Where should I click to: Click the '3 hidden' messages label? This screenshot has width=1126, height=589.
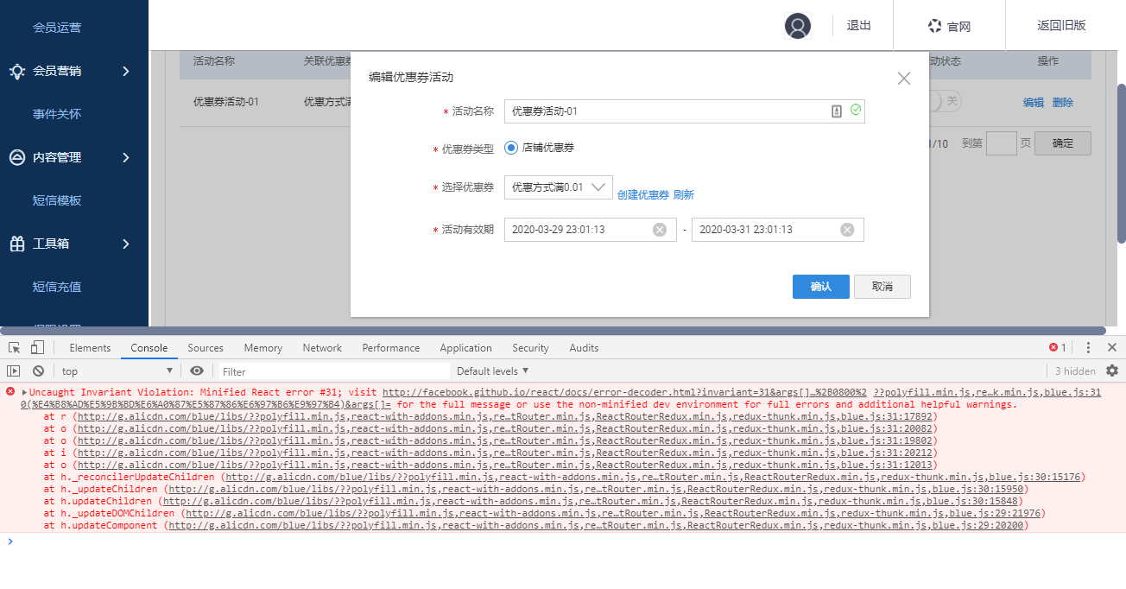click(x=1075, y=371)
